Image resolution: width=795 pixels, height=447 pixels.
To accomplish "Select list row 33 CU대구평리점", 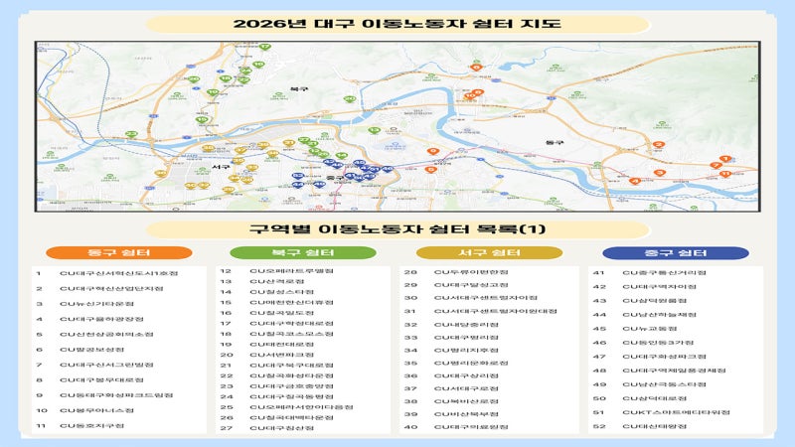I will coord(451,337).
